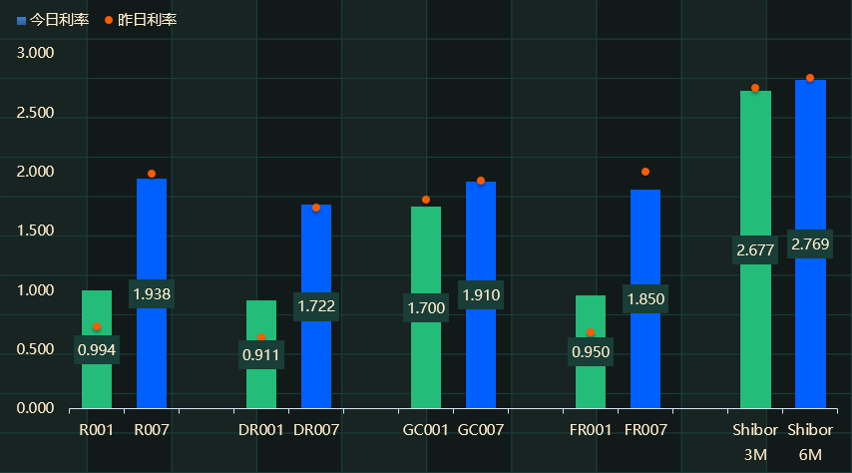Click the 2.769 value label
Viewport: 852px width, 473px height.
810,244
